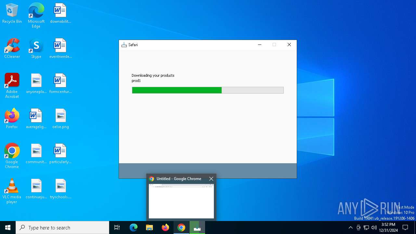Open the clock showing 3:52 PM
Screen dimensions: 416x234
[388, 227]
